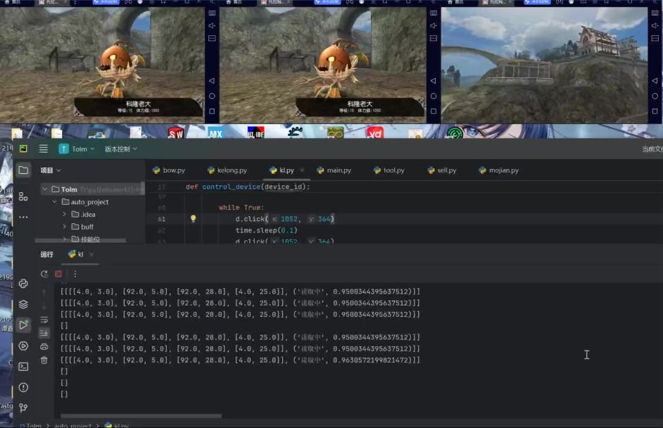Image resolution: width=663 pixels, height=428 pixels.
Task: Switch to the kelong.py editor tab
Action: point(231,170)
